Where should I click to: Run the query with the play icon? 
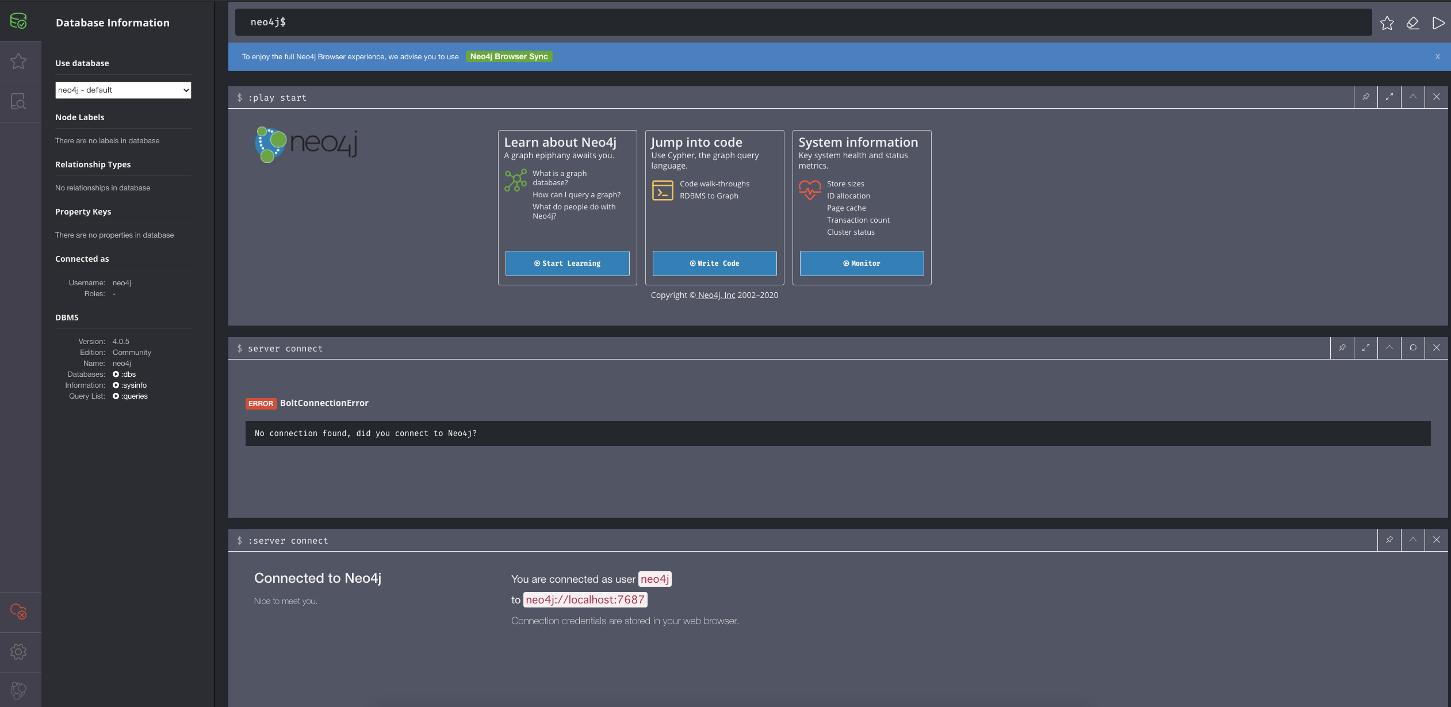click(1438, 23)
